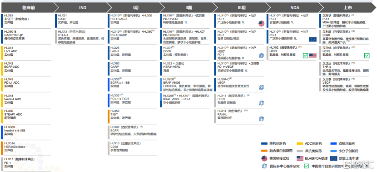Click the HLX10 +HLX60 PD-1+GARP card

coord(132,36)
